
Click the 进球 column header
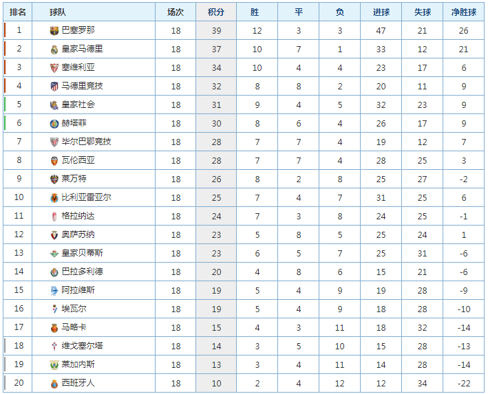click(381, 12)
